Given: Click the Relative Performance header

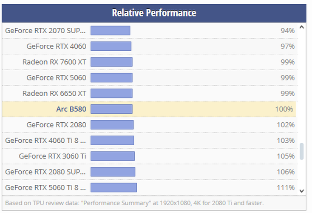Looking at the screenshot, I should coord(154,13).
